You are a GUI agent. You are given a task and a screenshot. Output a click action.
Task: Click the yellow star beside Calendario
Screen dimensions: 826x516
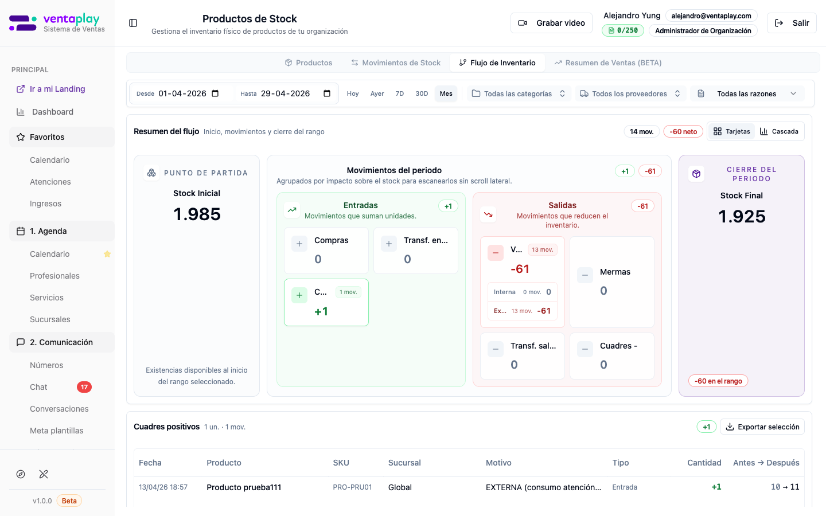point(107,254)
